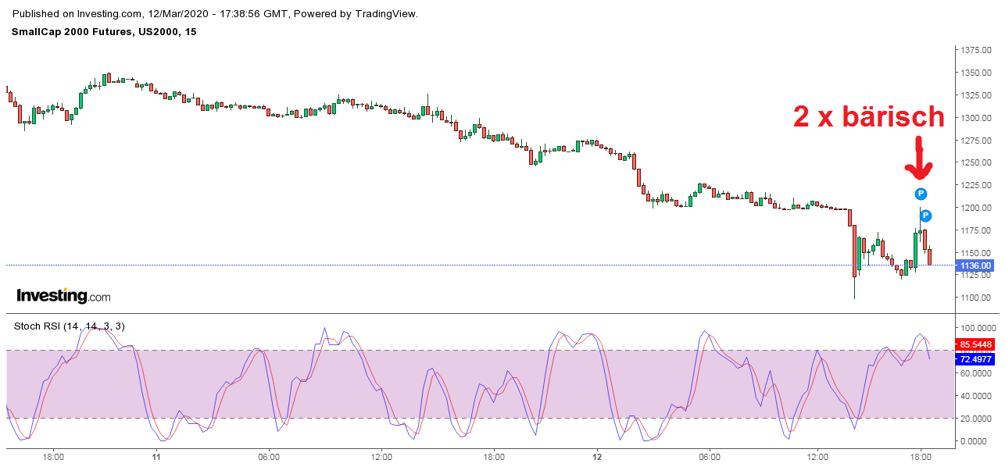Click the blue 1136.00 last price label
The height and width of the screenshot is (467, 1005).
coord(974,266)
